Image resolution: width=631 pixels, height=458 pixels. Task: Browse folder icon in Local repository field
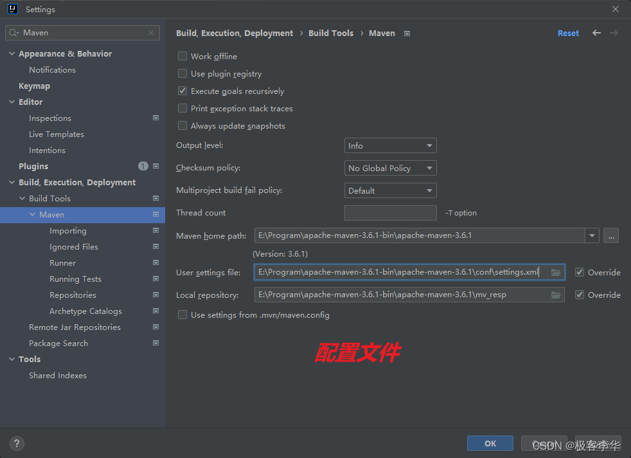tap(556, 295)
